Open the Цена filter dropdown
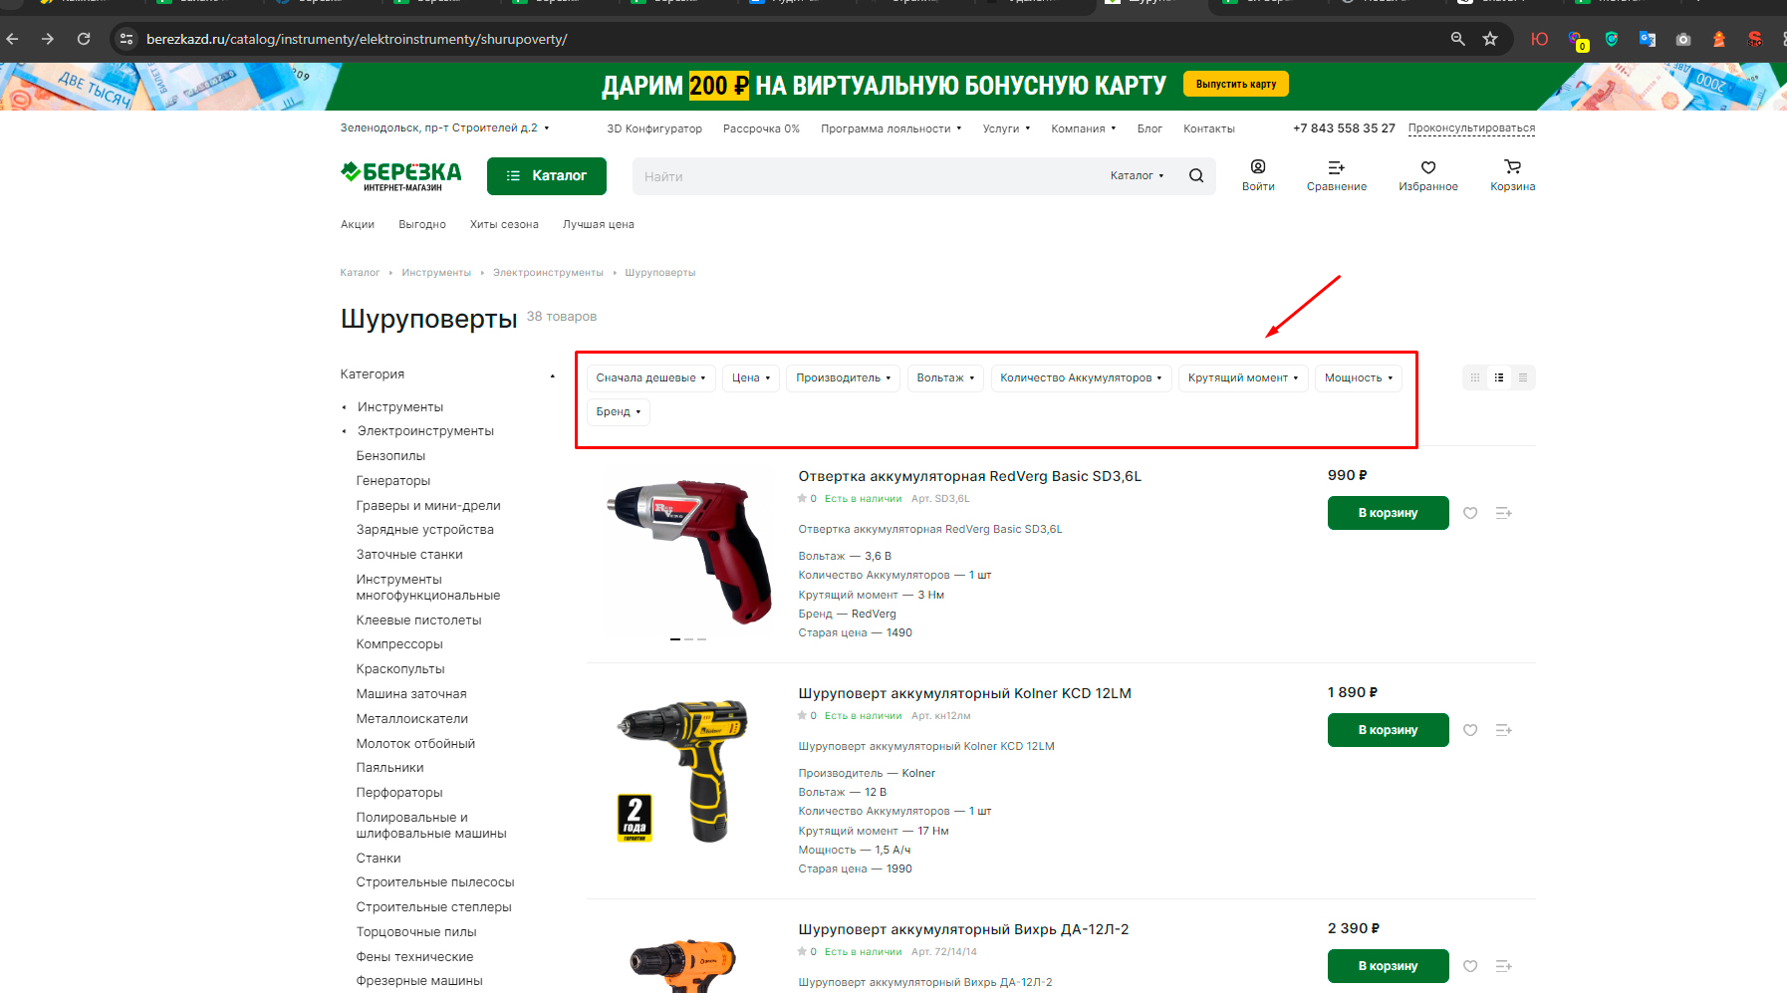This screenshot has height=993, width=1787. point(751,378)
